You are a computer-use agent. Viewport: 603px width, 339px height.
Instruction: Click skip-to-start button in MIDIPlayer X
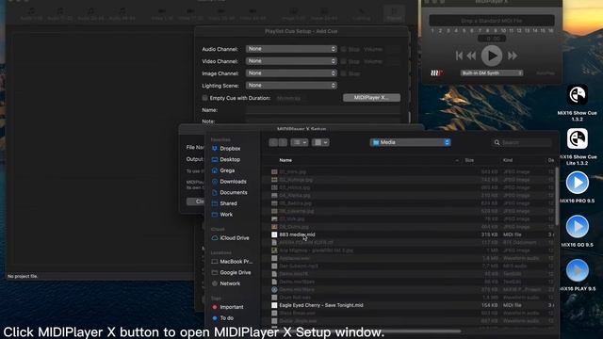459,56
